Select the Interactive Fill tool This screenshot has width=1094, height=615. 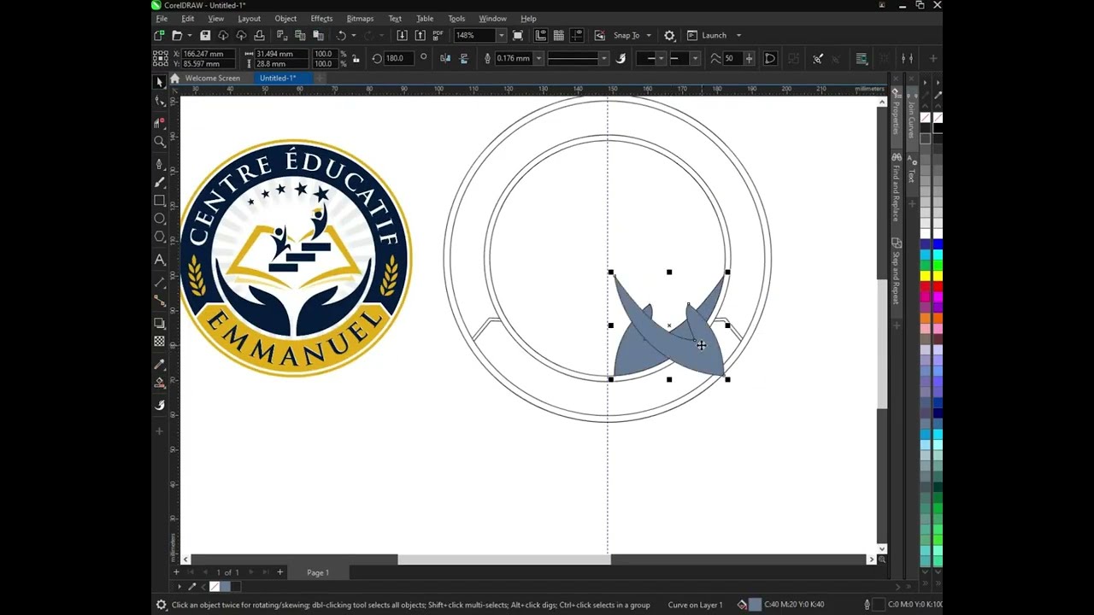[x=159, y=383]
